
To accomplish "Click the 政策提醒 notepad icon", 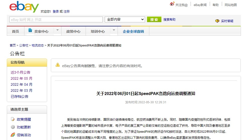I will tap(13, 119).
